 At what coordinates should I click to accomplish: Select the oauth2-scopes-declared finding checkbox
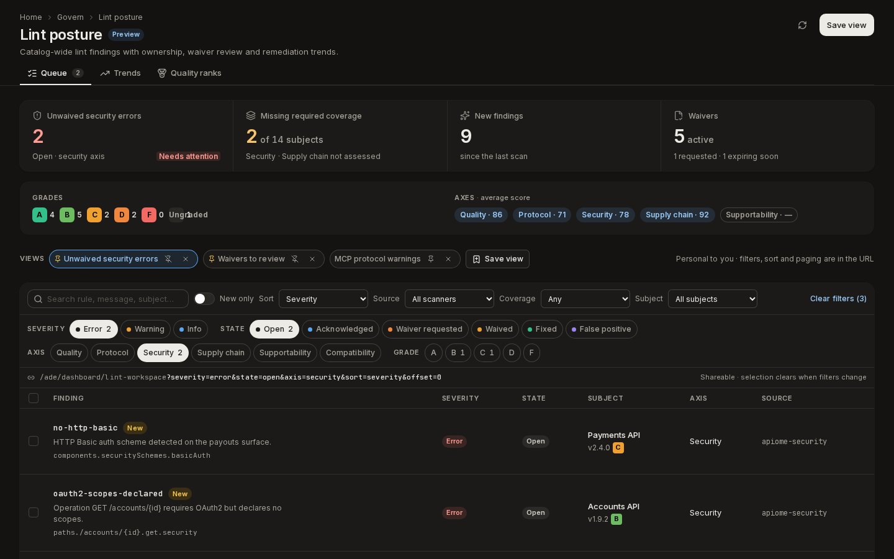[34, 512]
